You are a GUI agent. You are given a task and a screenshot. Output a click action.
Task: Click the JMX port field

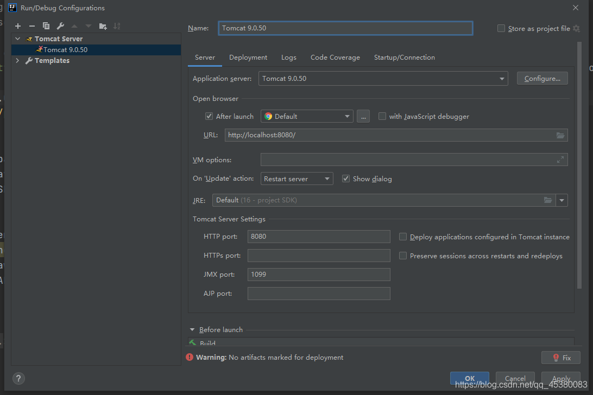319,275
